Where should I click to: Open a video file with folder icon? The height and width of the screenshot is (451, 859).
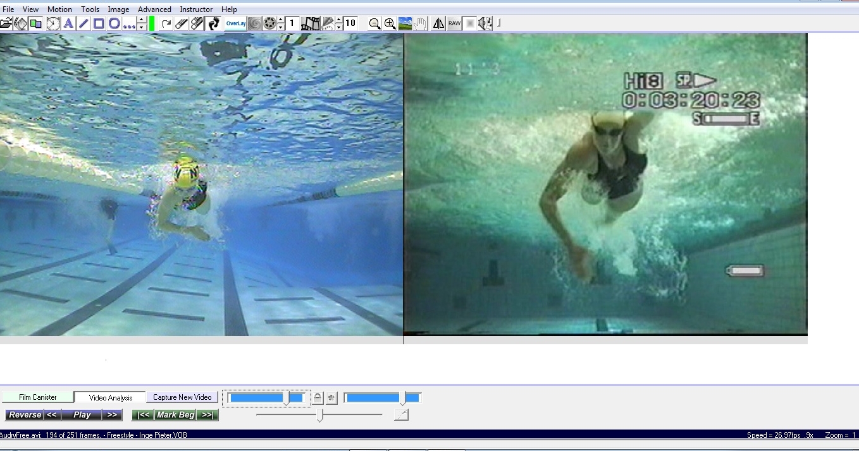[6, 24]
